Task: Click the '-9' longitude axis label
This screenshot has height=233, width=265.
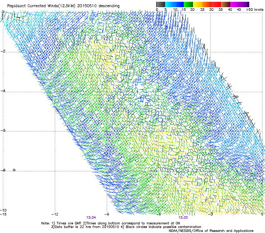Action: tap(107, 214)
